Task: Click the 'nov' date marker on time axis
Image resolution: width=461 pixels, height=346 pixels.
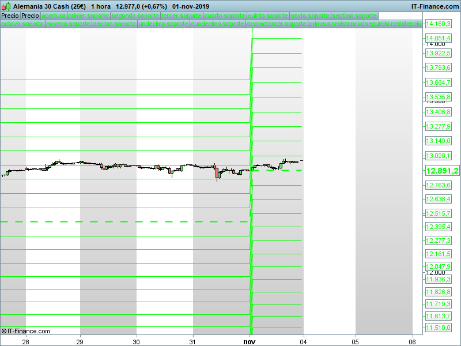Action: (249, 341)
